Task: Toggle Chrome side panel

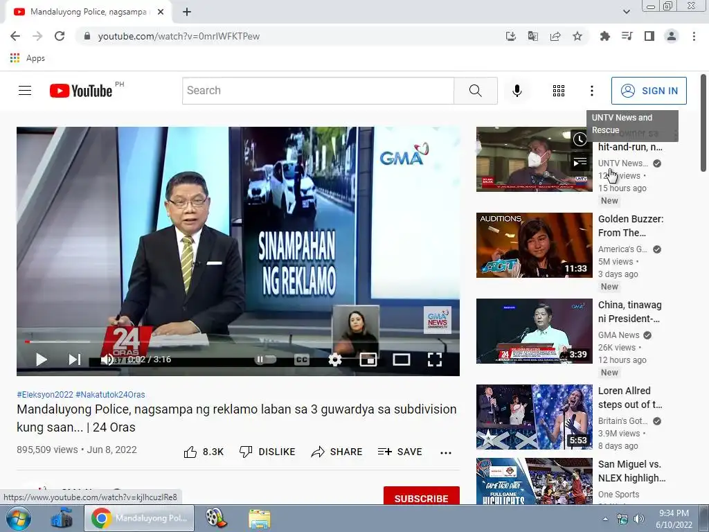Action: click(x=649, y=36)
